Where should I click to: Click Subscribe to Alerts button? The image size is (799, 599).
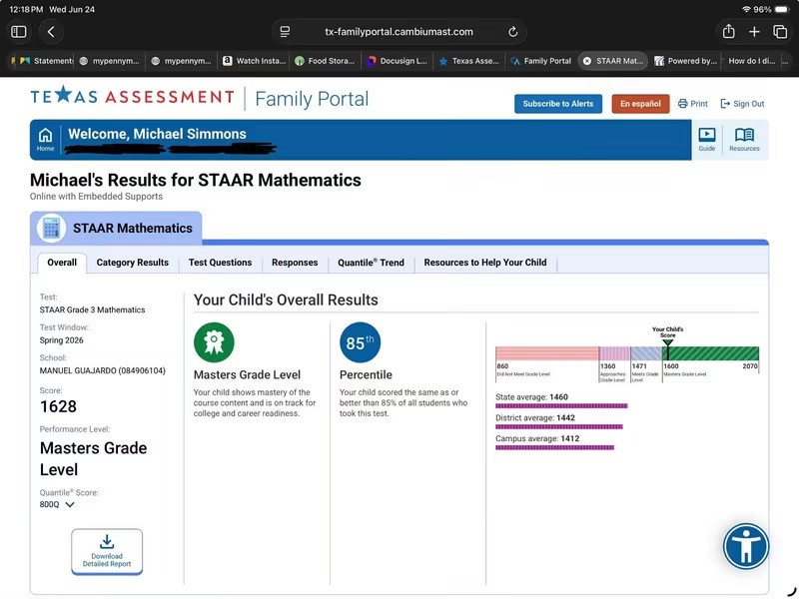[x=558, y=104]
